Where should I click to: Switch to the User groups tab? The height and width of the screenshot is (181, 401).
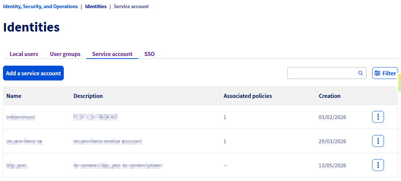pos(65,54)
